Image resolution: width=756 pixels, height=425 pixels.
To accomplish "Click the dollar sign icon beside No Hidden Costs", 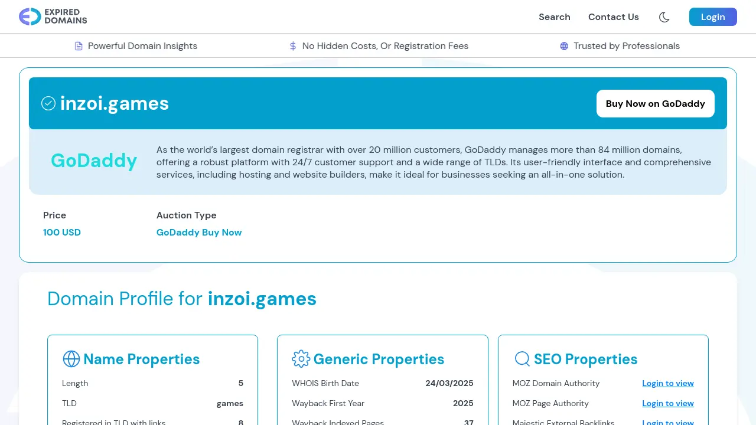I will [x=293, y=46].
